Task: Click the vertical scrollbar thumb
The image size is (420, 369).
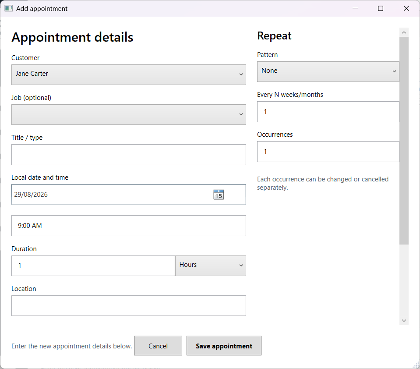Action: 404,141
